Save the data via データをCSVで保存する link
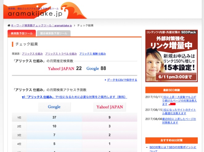 [122, 80]
